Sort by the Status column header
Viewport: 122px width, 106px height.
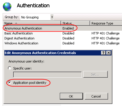(x=76, y=23)
